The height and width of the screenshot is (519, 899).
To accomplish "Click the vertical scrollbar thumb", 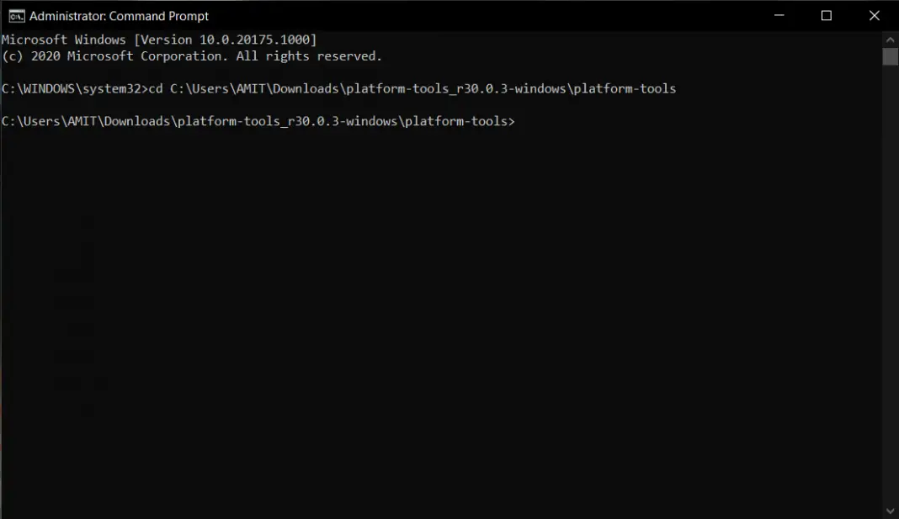I will (x=891, y=56).
